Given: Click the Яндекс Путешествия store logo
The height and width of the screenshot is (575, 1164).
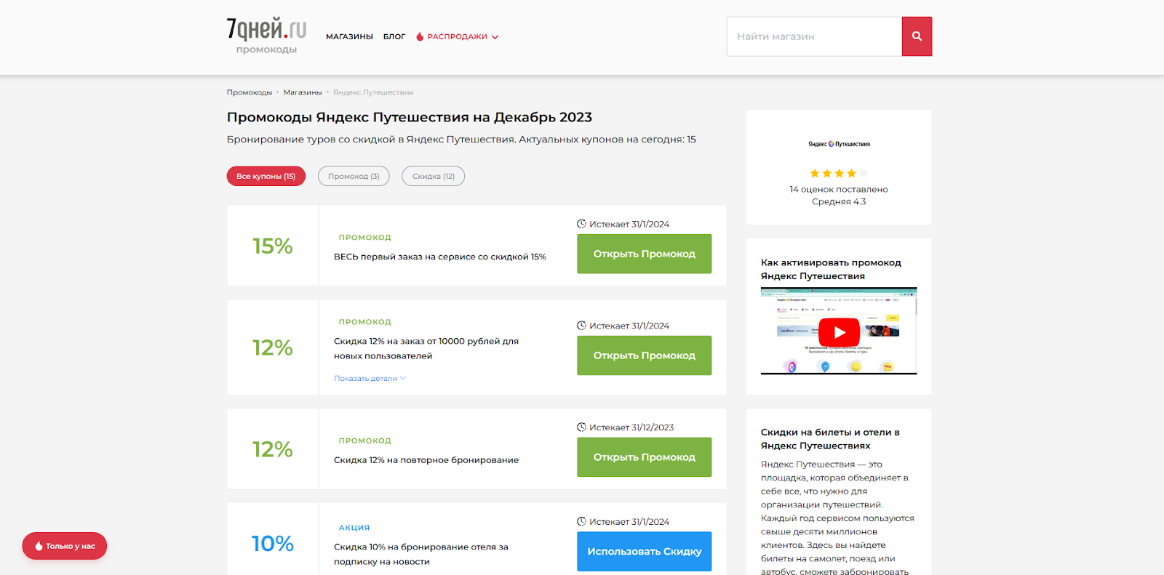Looking at the screenshot, I should pyautogui.click(x=839, y=144).
